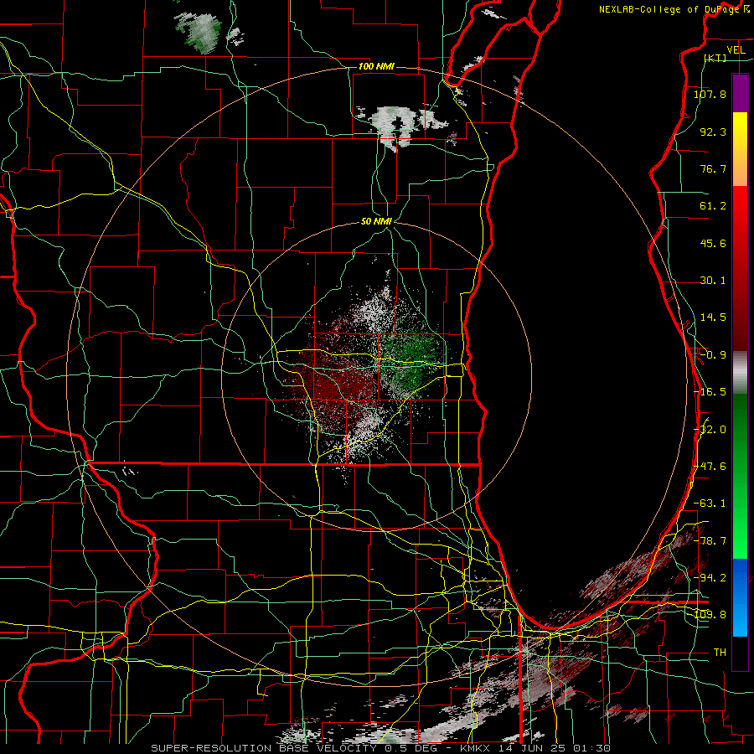754x754 pixels.
Task: Pick the purple segment of the color bar
Action: (740, 94)
